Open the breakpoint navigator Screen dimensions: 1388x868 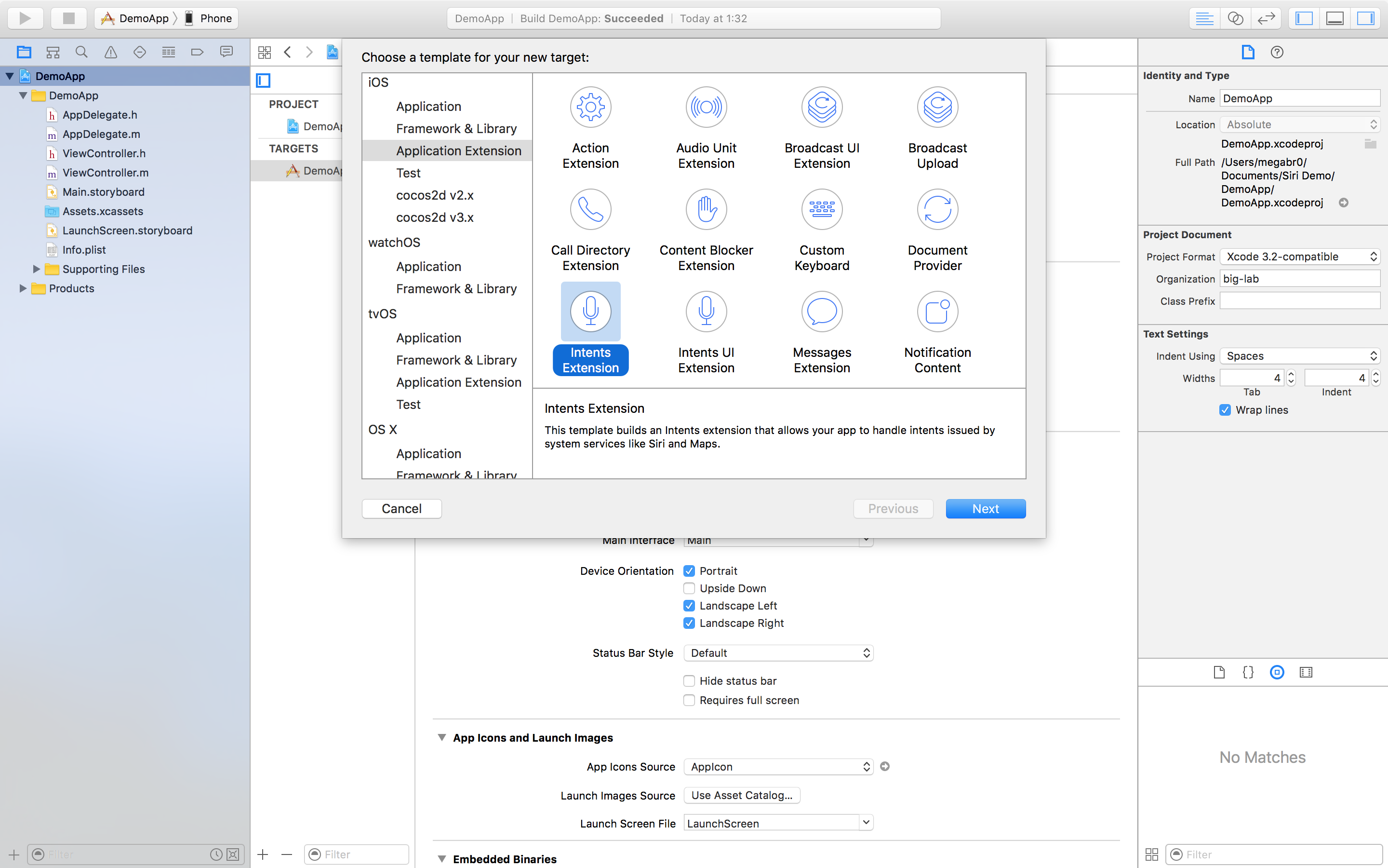[197, 52]
